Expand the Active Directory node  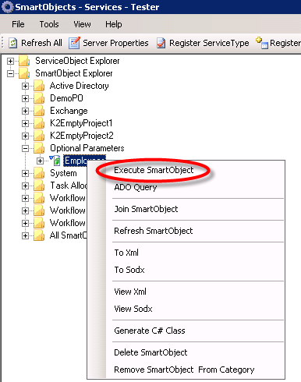[x=25, y=86]
